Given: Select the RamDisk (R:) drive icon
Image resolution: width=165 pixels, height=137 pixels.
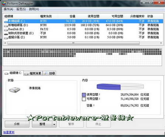Looking at the screenshot, I should click(6, 29).
